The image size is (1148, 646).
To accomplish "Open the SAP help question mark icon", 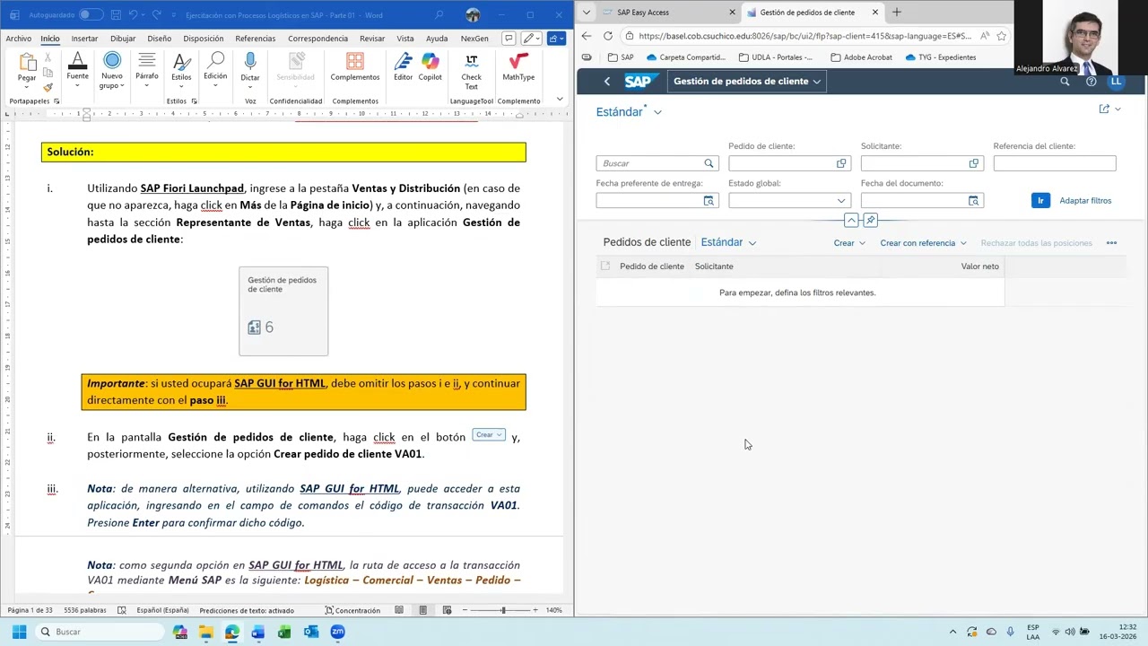I will [1091, 82].
